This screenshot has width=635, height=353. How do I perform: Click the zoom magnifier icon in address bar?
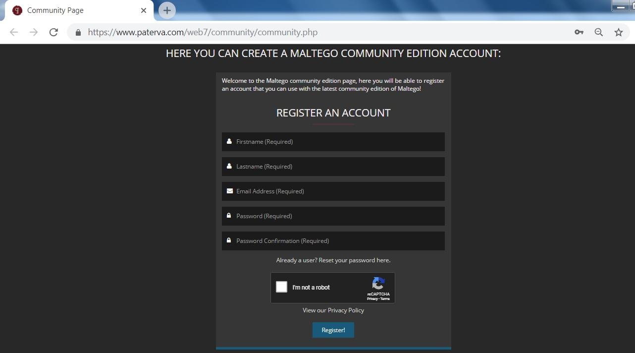pyautogui.click(x=599, y=32)
